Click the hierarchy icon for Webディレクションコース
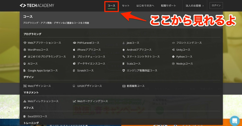This screenshot has width=242, height=126. pyautogui.click(x=25, y=101)
